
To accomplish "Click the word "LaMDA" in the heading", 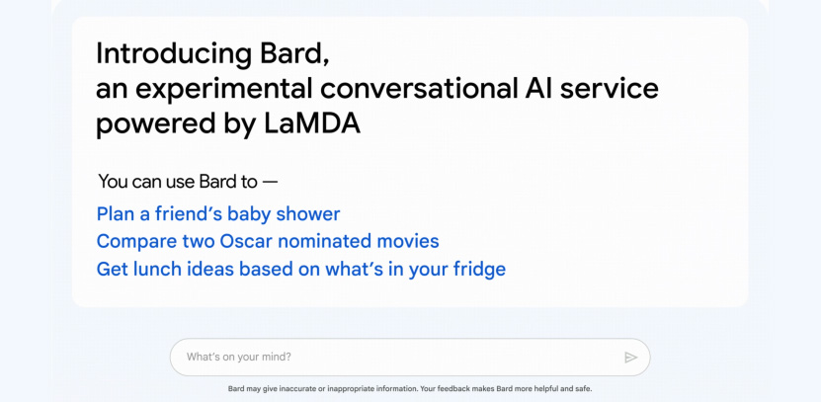I will (x=310, y=123).
